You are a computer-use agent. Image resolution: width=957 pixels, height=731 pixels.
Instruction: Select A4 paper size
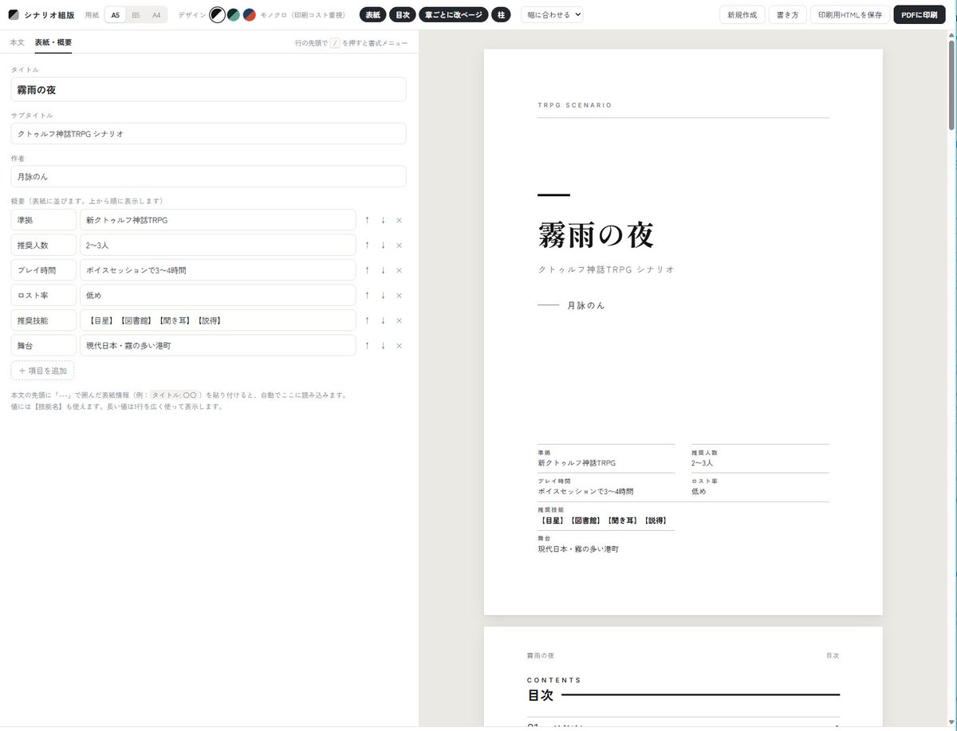(156, 14)
